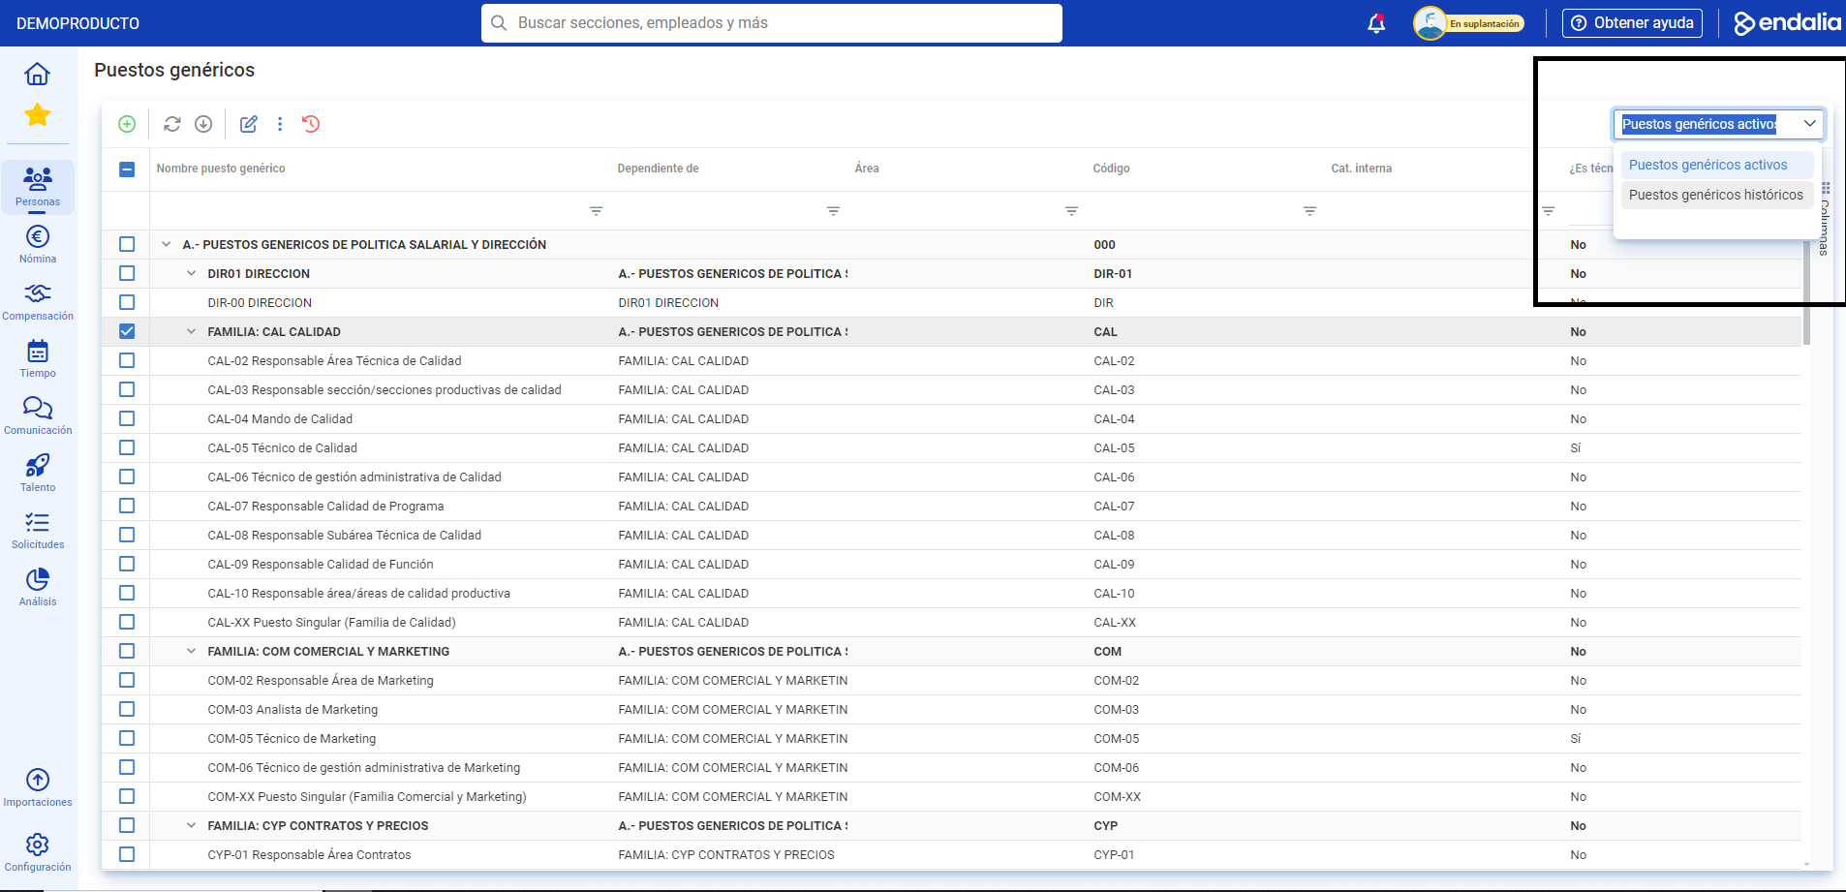Click the Obtener ayuda button
This screenshot has width=1846, height=892.
click(x=1633, y=23)
